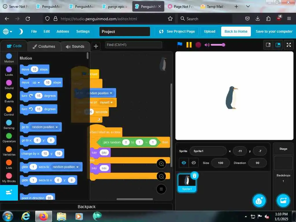Expand the create clone of myself dropdown
296x222 pixels.
pyautogui.click(x=106, y=102)
